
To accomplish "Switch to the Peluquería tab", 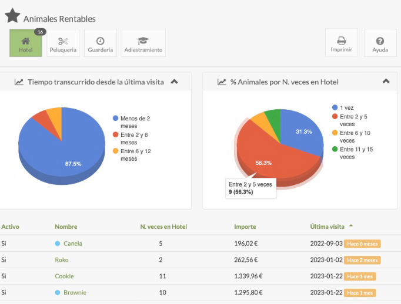I will click(x=63, y=43).
